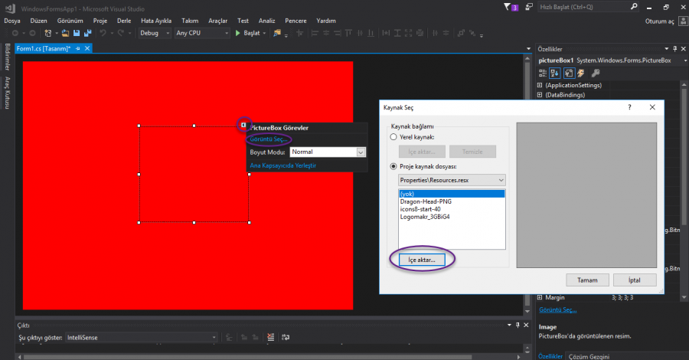
Task: Select Dragon-Head-PNG in resource list
Action: [452, 201]
